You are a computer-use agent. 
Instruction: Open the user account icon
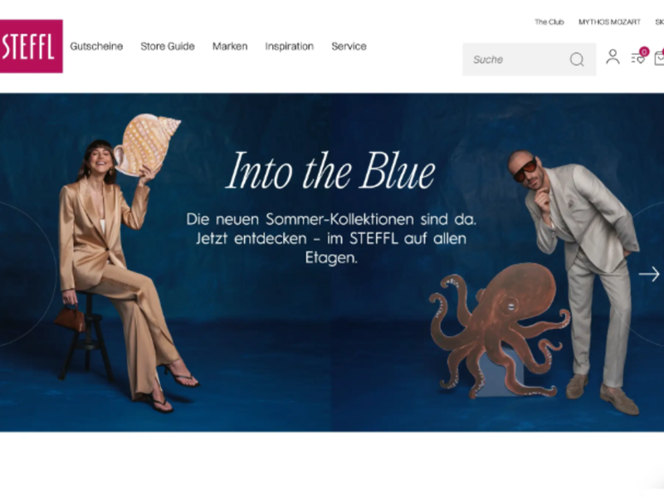pyautogui.click(x=613, y=57)
